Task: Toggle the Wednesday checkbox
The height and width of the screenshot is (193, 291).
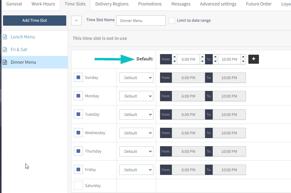Action: coord(78,133)
